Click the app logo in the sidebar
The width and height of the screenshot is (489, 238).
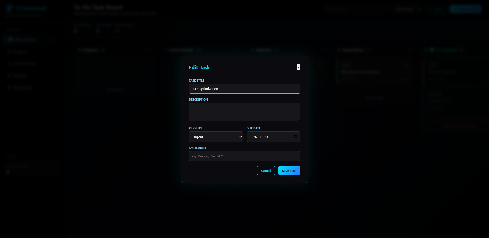9,8
